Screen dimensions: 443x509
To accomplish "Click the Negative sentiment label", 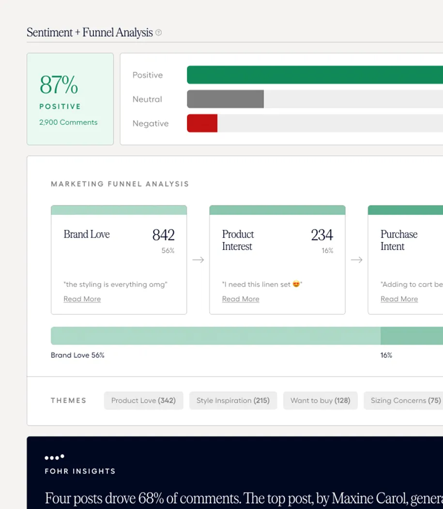I will 151,124.
